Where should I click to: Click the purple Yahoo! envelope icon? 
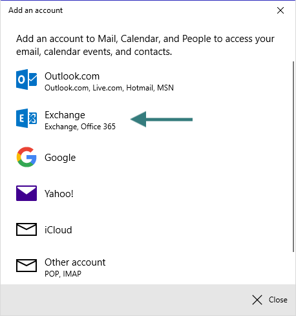click(26, 193)
